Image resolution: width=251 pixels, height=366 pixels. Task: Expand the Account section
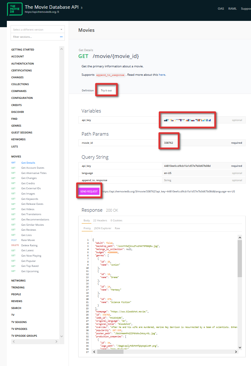click(17, 56)
